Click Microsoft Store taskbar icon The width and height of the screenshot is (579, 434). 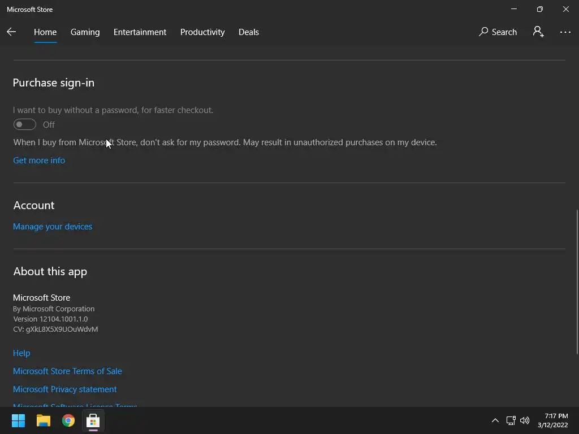[93, 420]
